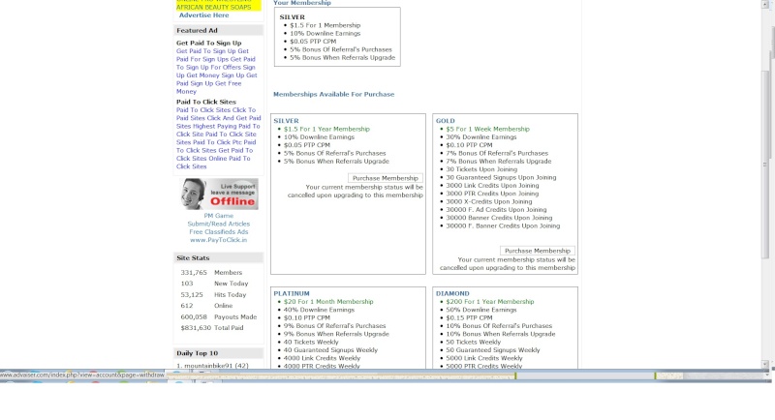Image resolution: width=775 pixels, height=420 pixels.
Task: Click the 612 Online stat
Action: 206,306
